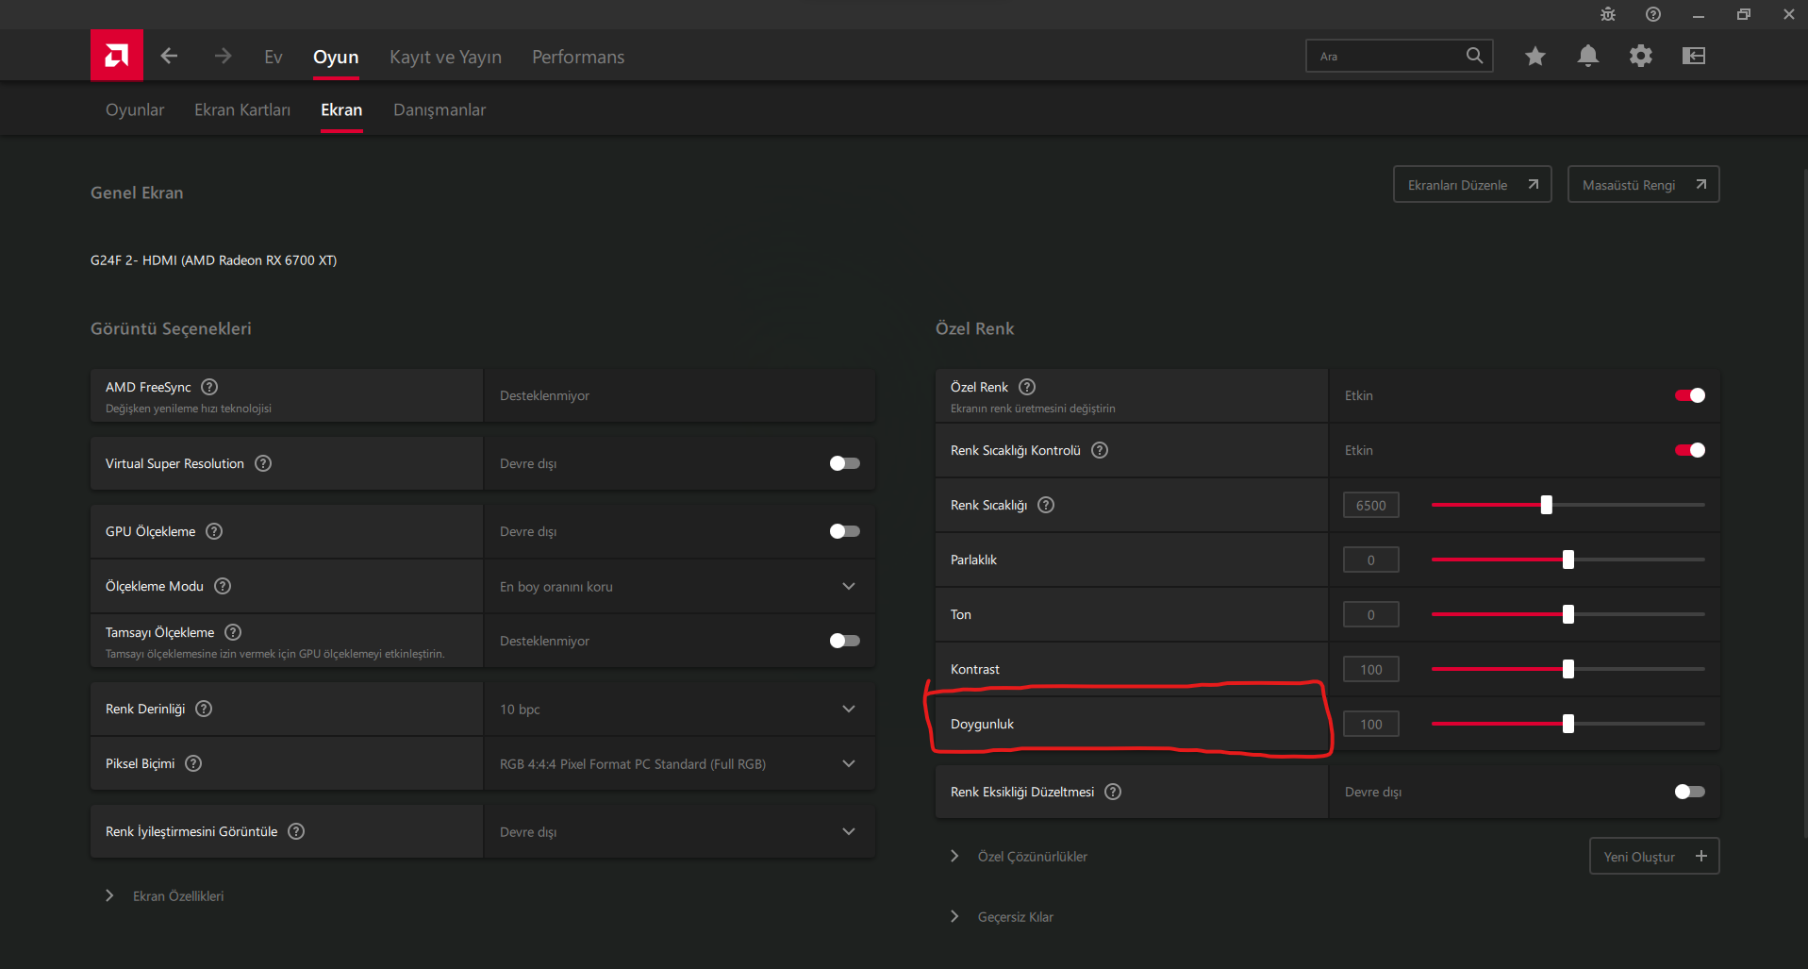Disable the Özel Renk toggle
The height and width of the screenshot is (969, 1808).
1689,395
